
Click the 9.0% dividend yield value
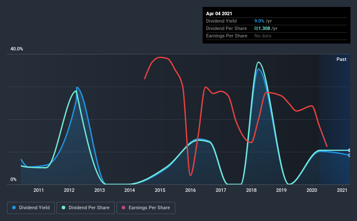tap(259, 21)
